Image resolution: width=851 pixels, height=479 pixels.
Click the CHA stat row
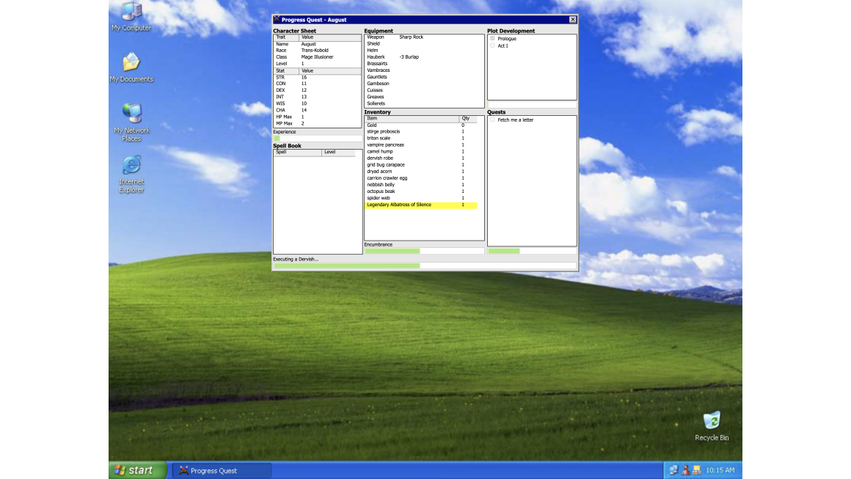(x=317, y=110)
